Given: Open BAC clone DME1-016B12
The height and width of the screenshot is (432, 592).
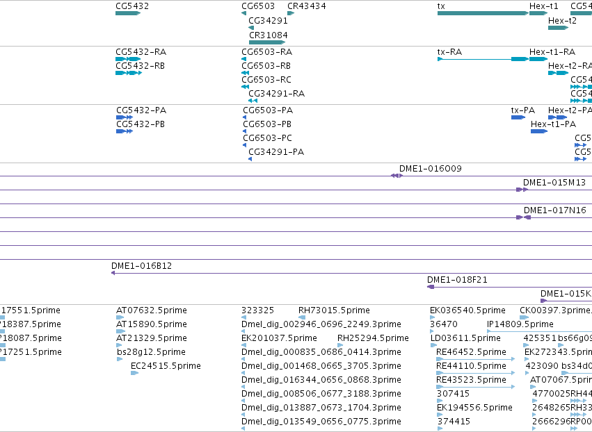Looking at the screenshot, I should tap(142, 266).
